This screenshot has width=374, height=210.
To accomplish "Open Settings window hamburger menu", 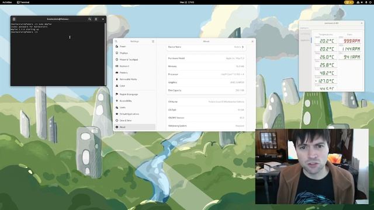I will 153,41.
